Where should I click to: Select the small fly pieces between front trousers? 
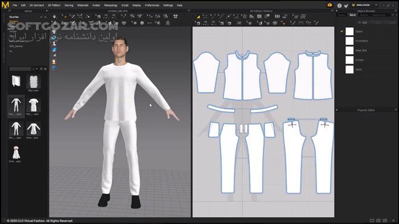click(243, 128)
